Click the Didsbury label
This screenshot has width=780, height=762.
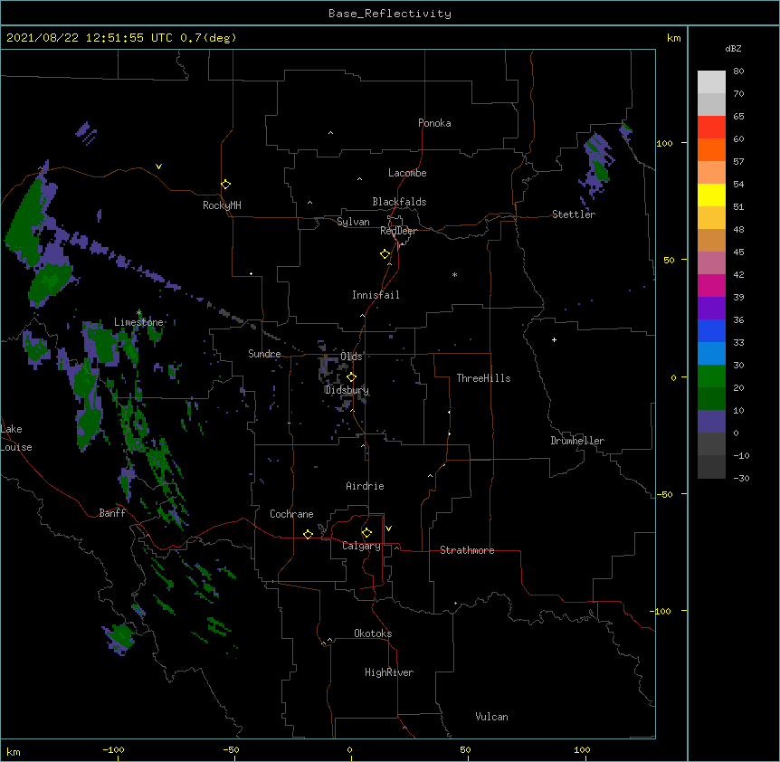347,390
